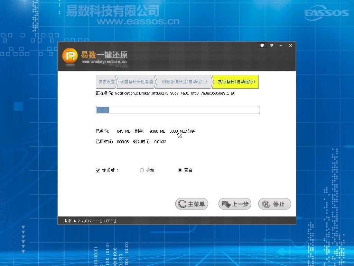Open the www.onekeyrestore.cn link in header
This screenshot has height=266, width=354.
[x=104, y=62]
